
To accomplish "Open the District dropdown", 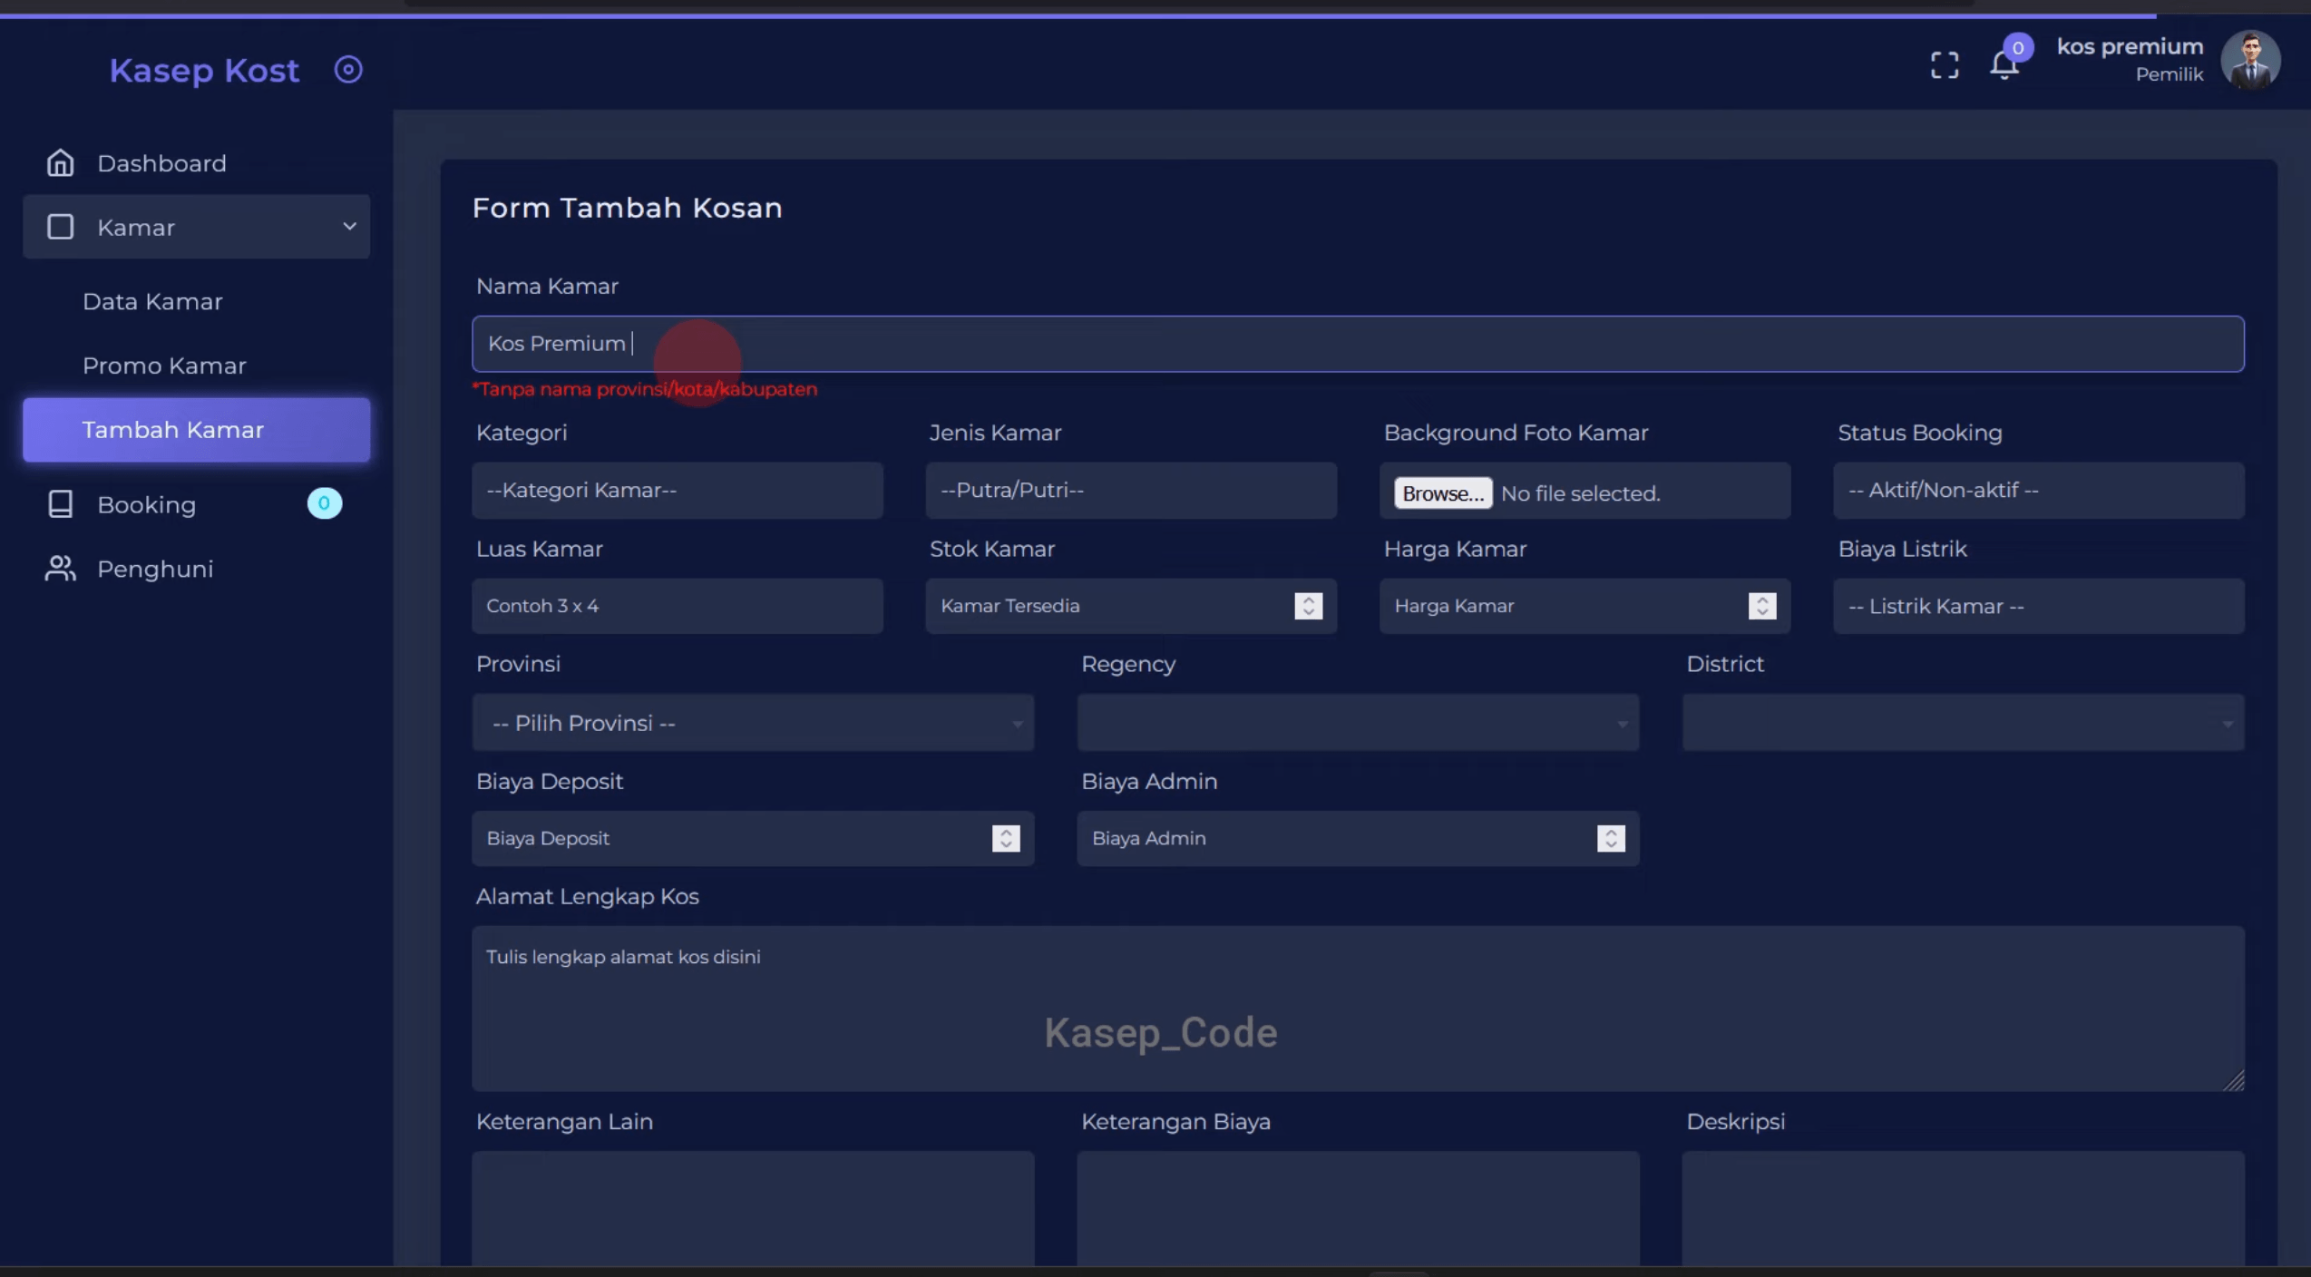I will pos(1963,723).
